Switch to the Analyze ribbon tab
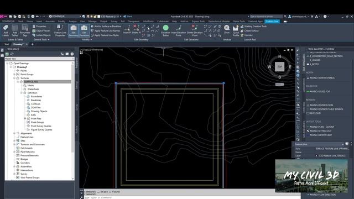The height and width of the screenshot is (199, 354). click(x=72, y=22)
